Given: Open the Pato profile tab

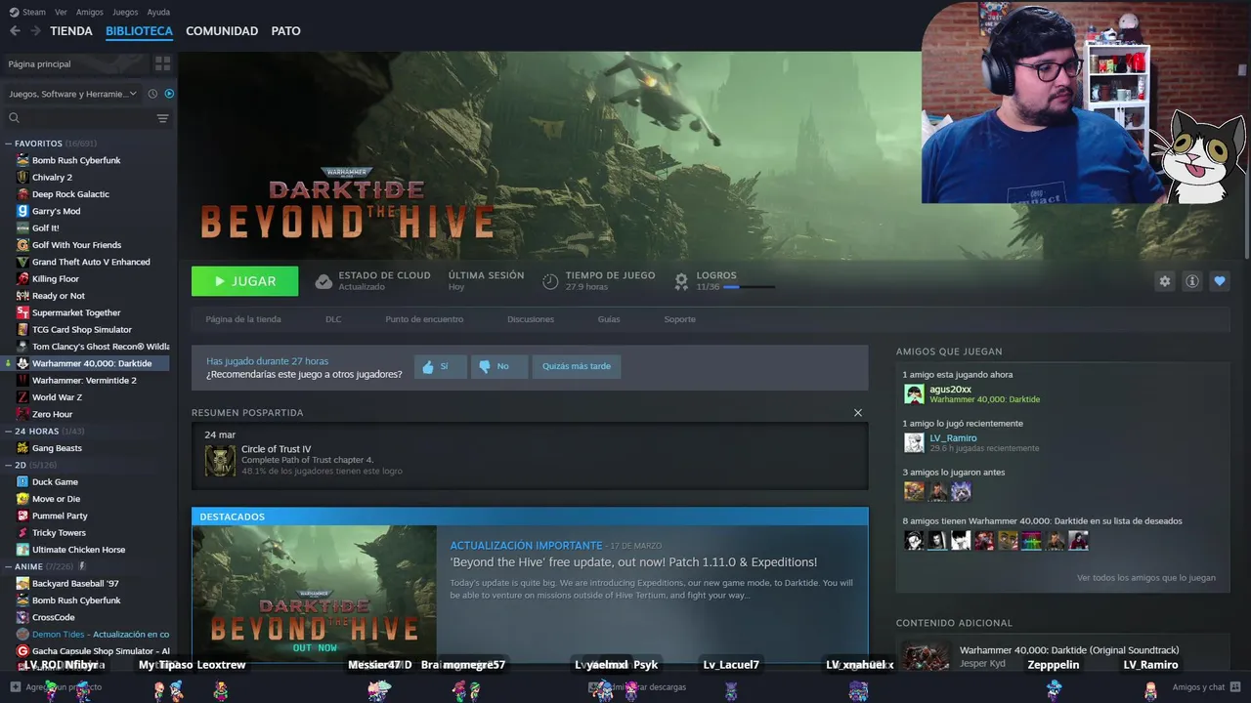Looking at the screenshot, I should coord(285,31).
